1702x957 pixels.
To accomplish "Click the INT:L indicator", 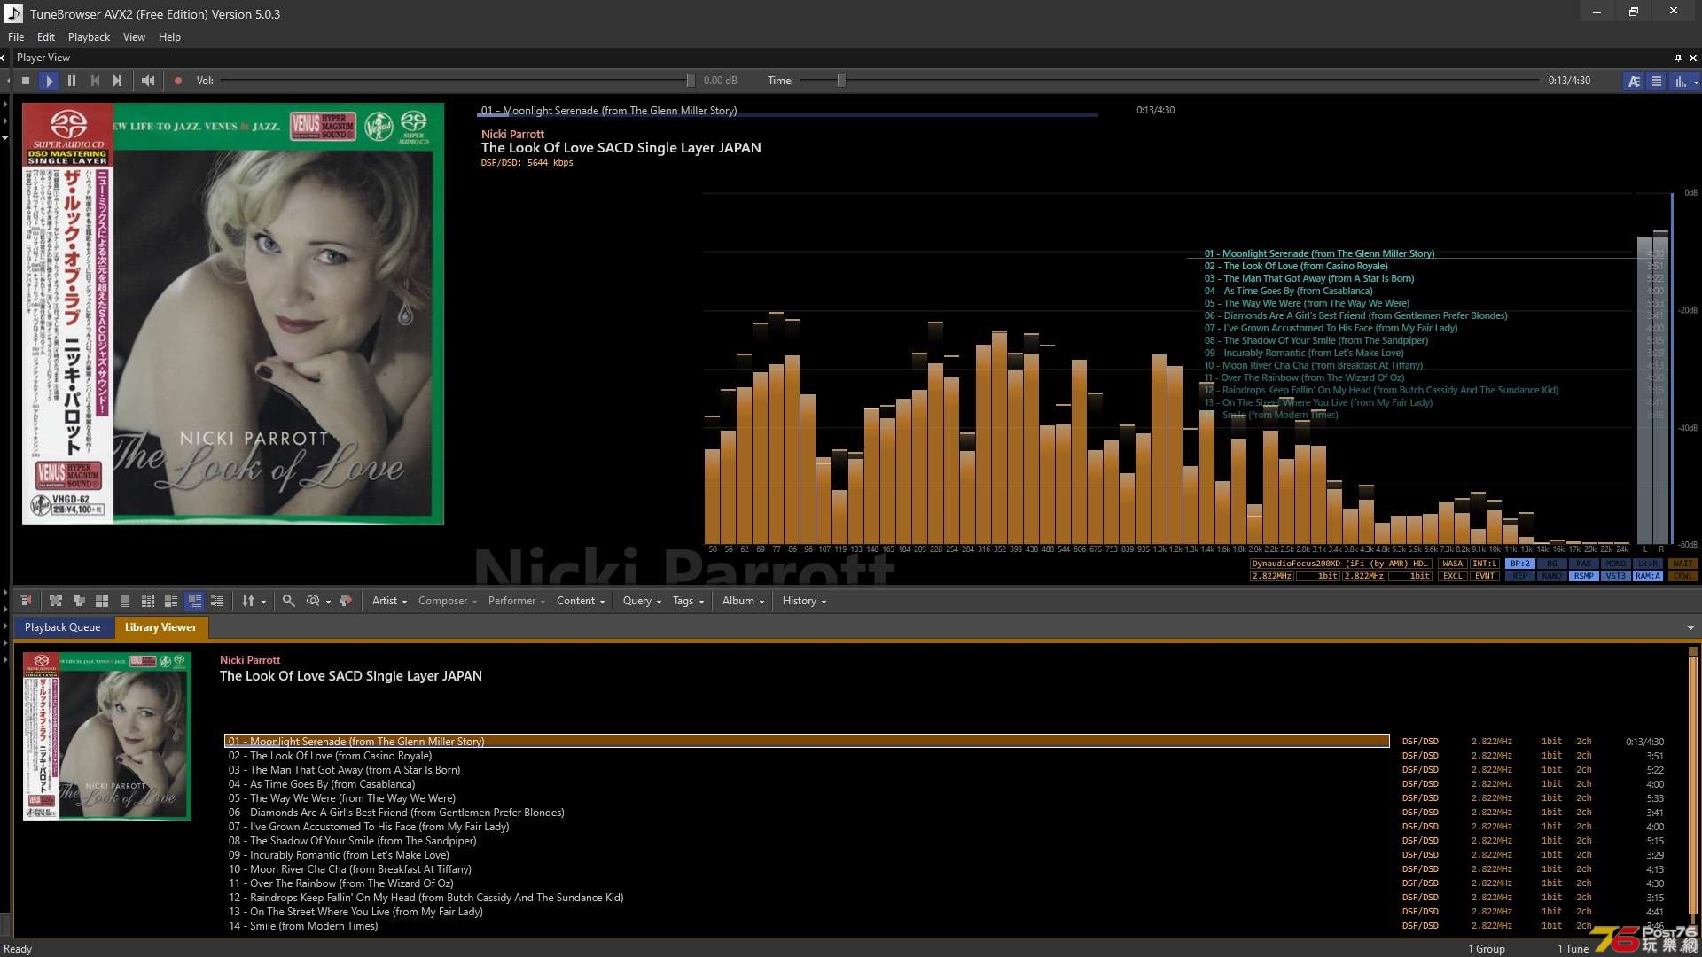I will [x=1484, y=564].
